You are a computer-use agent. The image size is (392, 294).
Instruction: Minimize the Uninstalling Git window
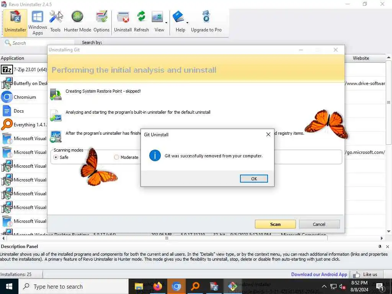tap(301, 50)
